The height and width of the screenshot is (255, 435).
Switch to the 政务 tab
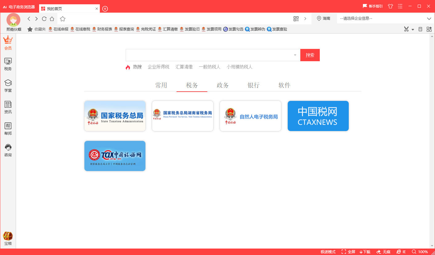coord(223,85)
